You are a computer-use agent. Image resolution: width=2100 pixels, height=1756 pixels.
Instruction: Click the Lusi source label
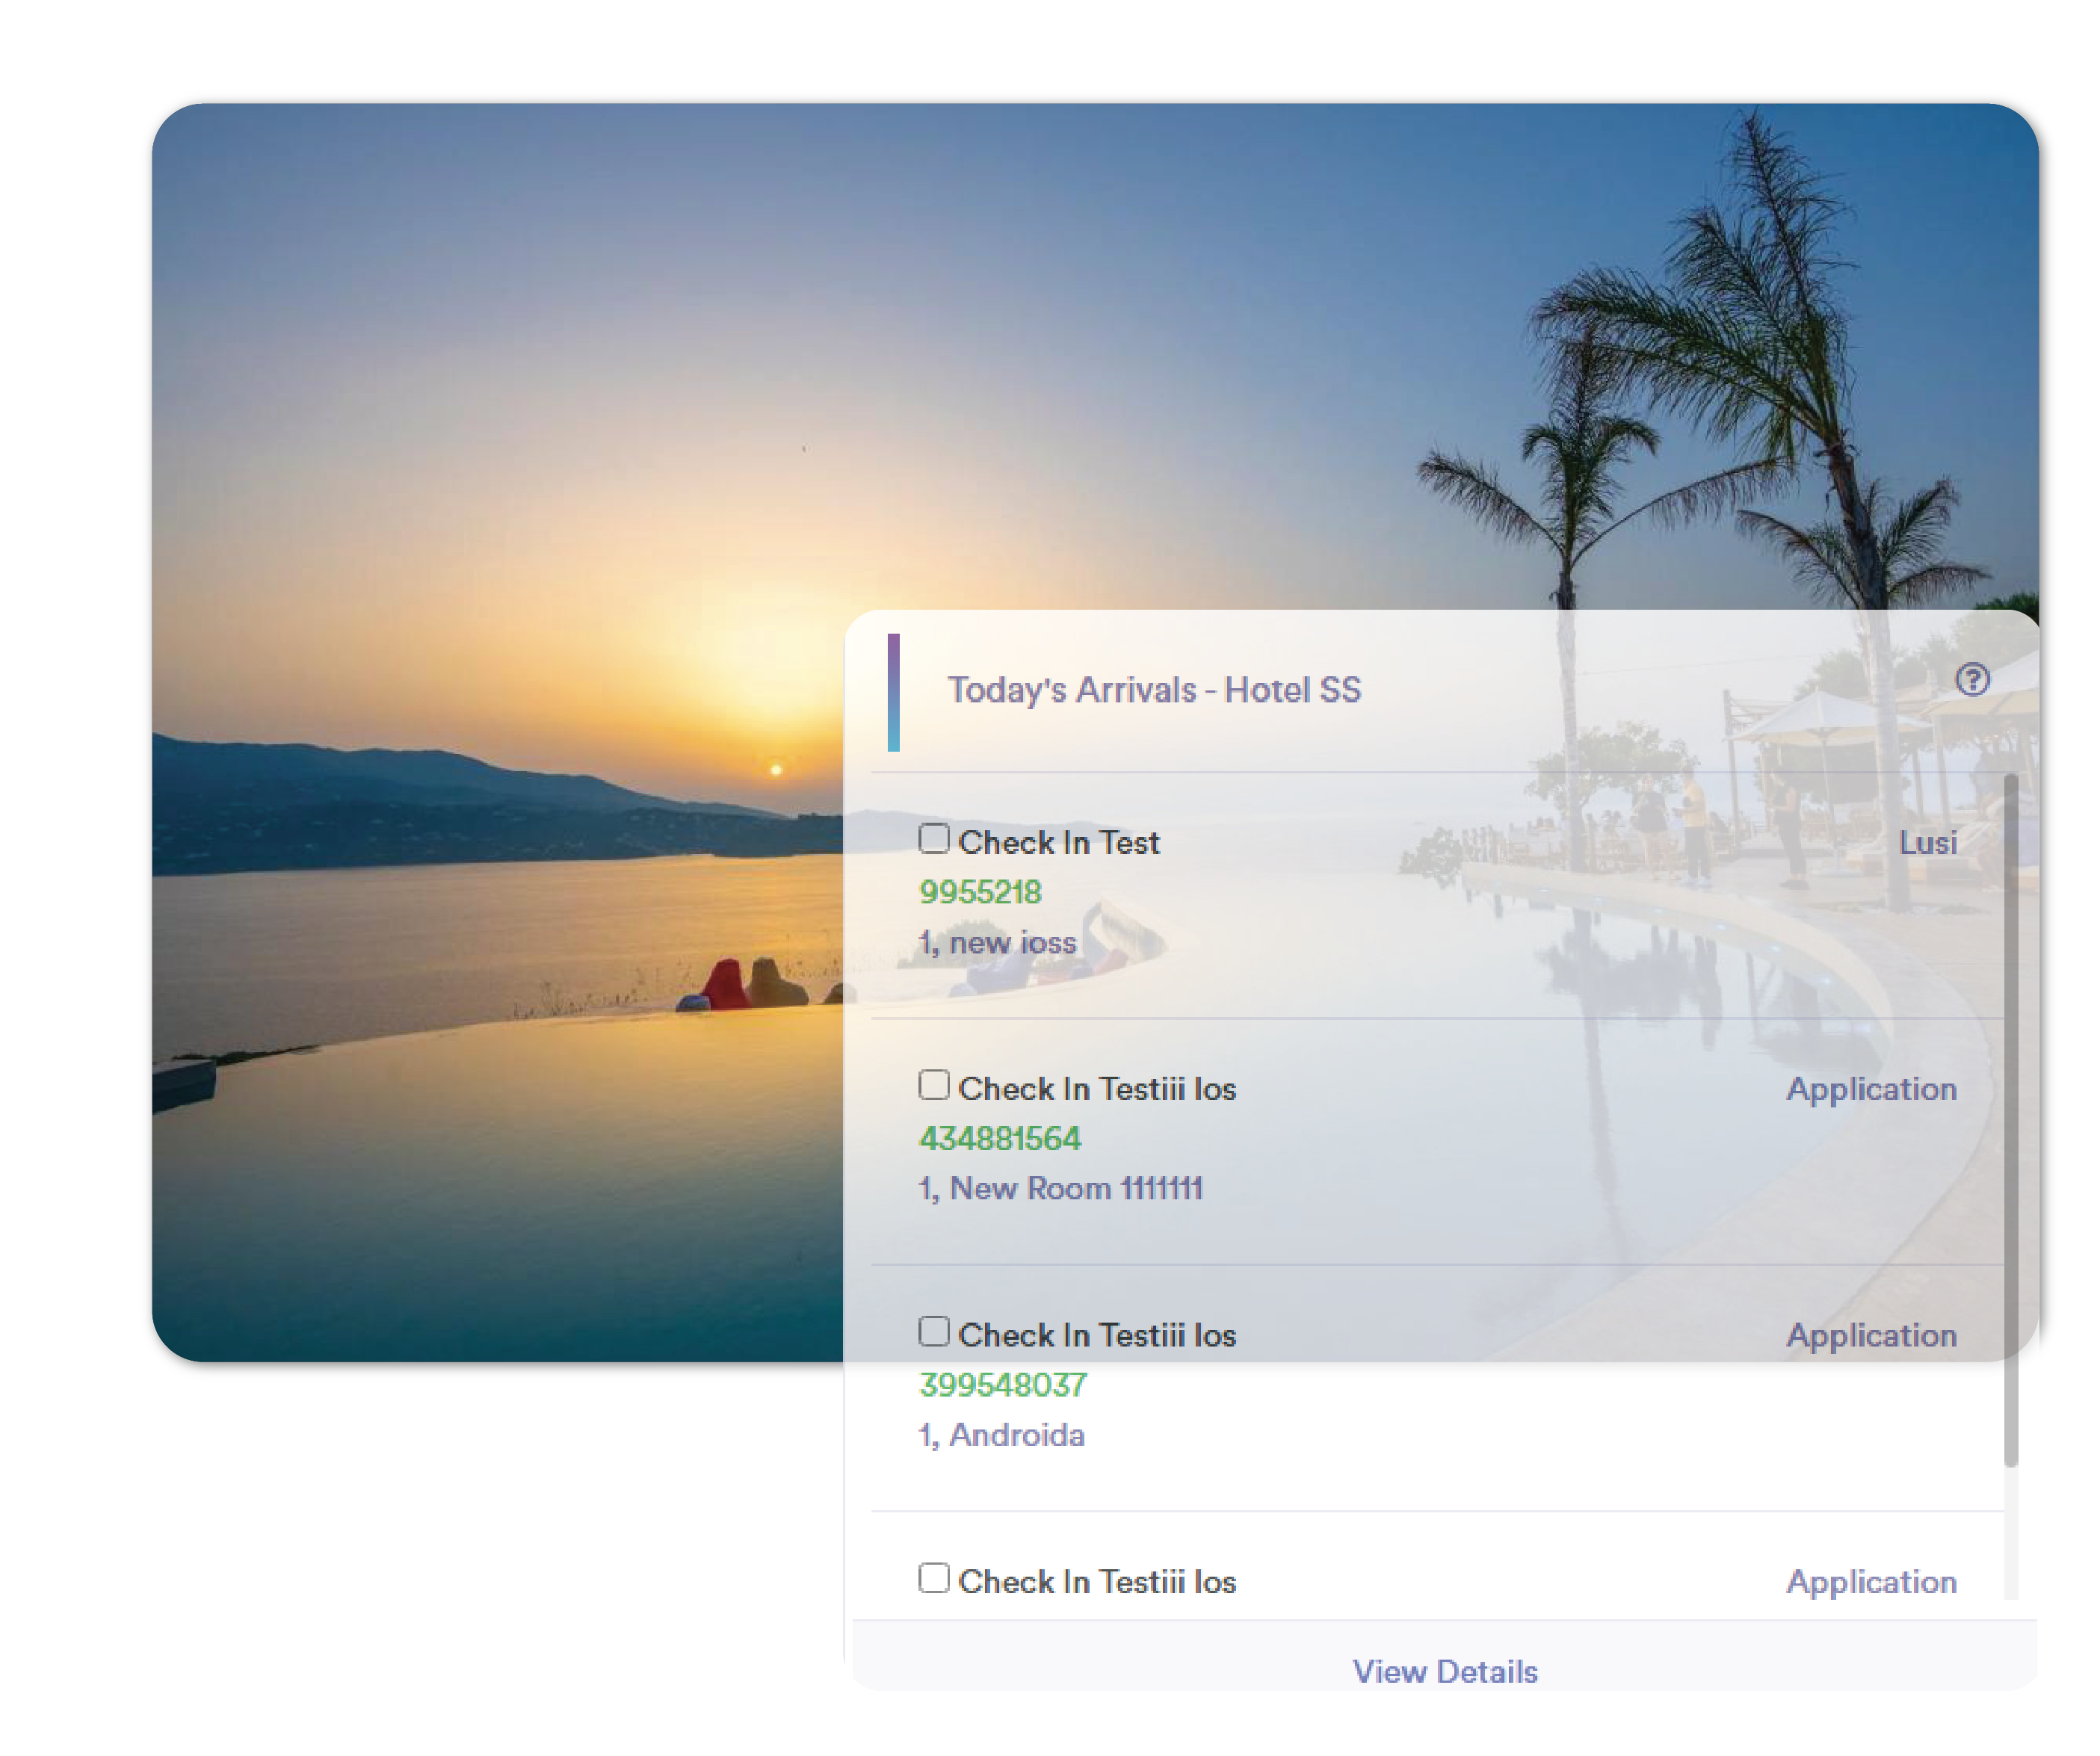[x=1927, y=843]
